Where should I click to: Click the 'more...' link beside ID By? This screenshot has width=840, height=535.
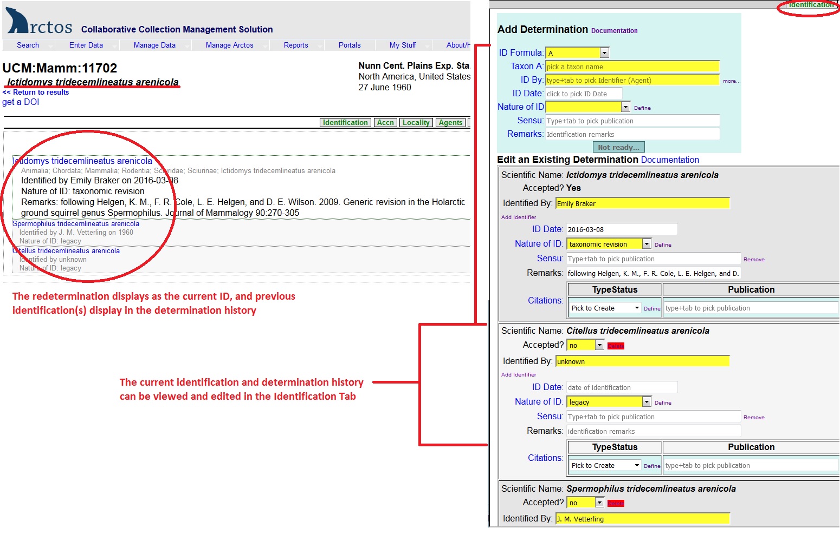731,81
